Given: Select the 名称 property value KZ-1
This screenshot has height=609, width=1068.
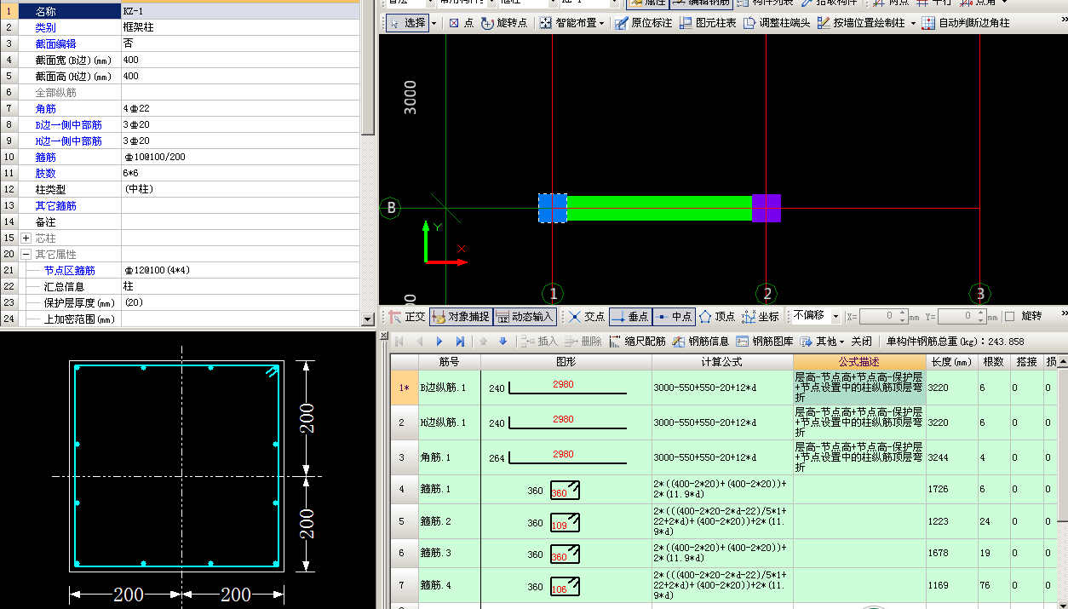Looking at the screenshot, I should point(239,11).
